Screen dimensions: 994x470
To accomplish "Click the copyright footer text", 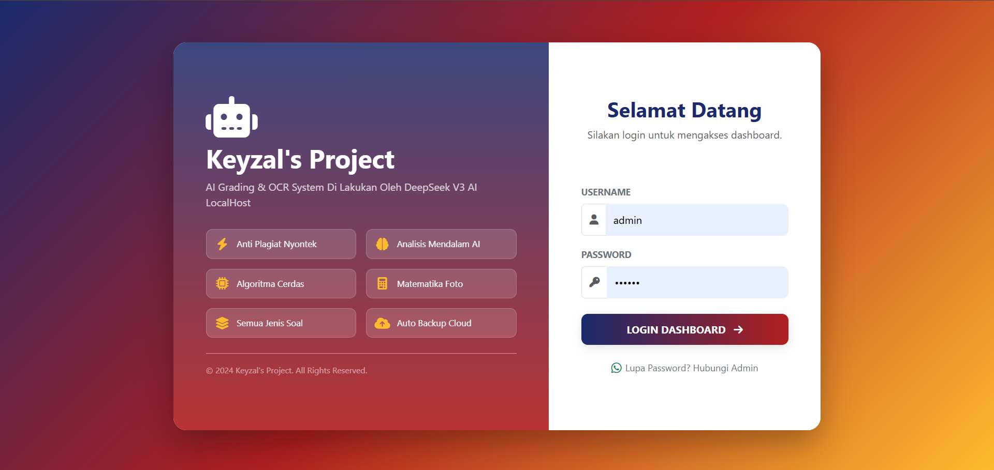I will (286, 370).
